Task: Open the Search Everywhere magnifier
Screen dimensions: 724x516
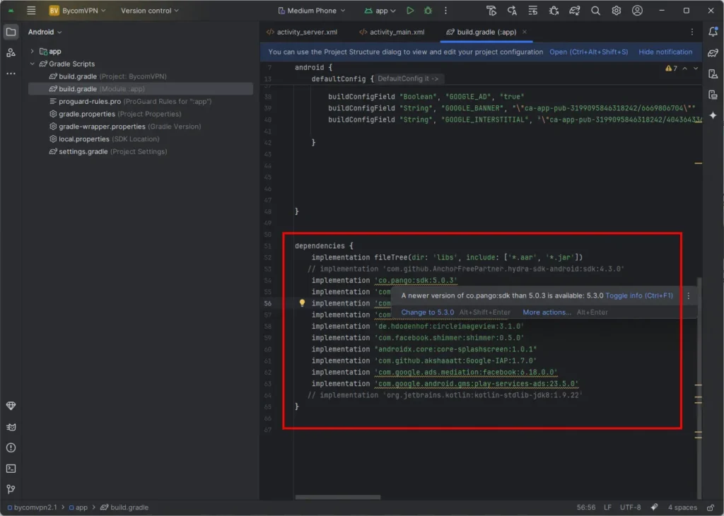Action: (x=595, y=10)
